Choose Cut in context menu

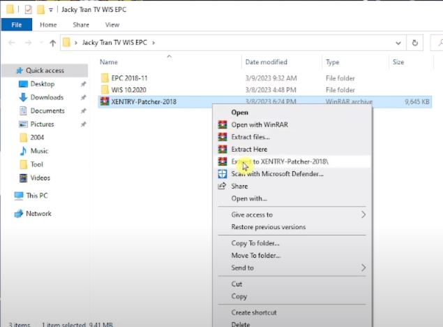[x=236, y=284]
